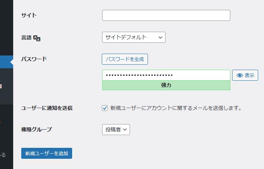Screen dimensions: 264x169
Task: Click the translation icon beside 言語
Action: [x=37, y=38]
